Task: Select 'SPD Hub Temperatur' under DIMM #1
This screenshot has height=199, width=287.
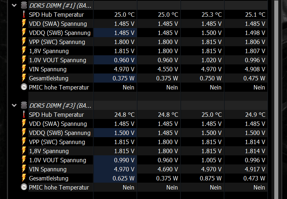Action: pos(56,15)
